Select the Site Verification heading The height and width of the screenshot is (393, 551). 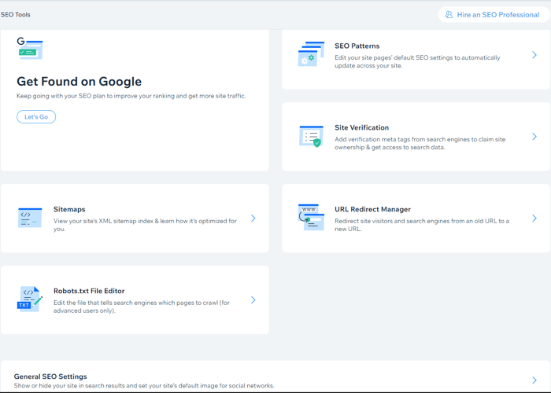point(361,127)
